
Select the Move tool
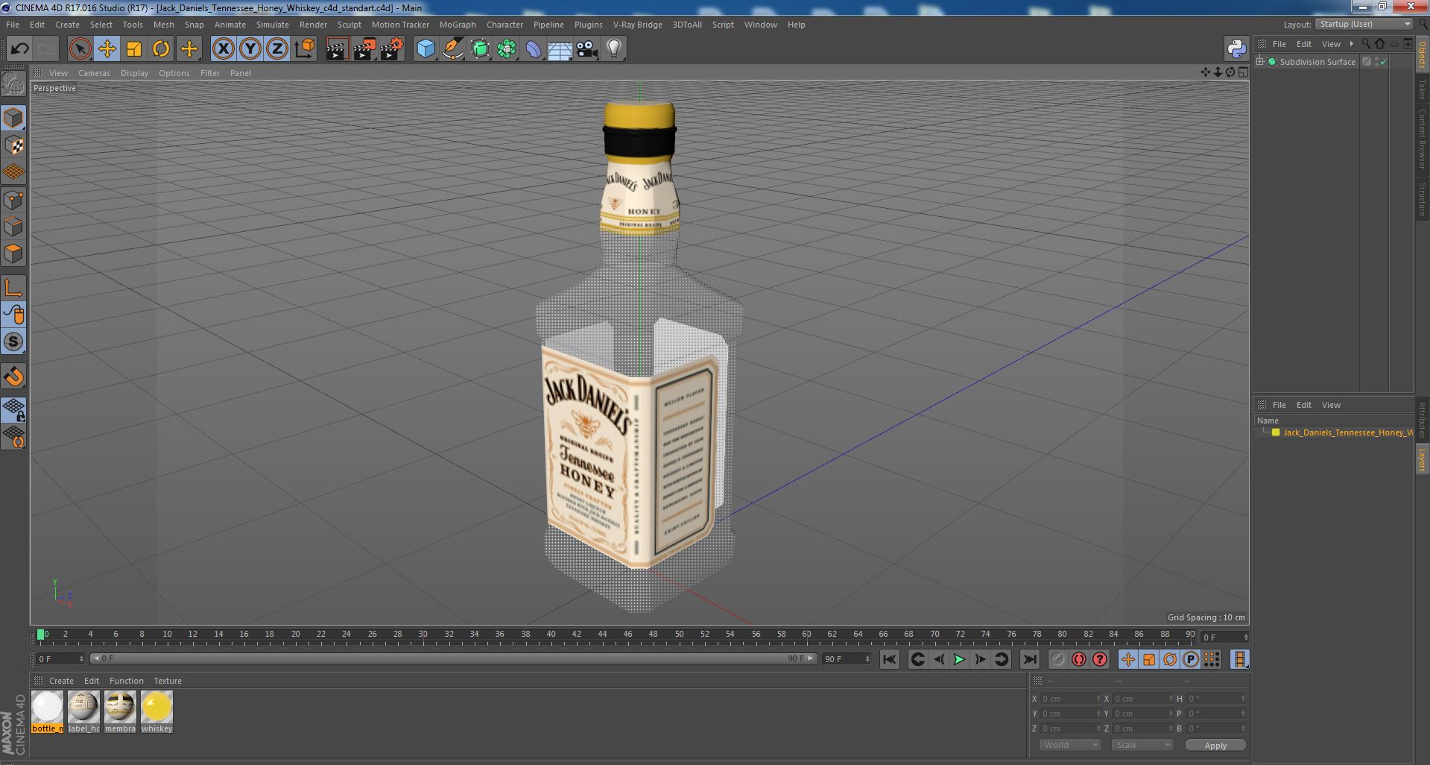[107, 49]
